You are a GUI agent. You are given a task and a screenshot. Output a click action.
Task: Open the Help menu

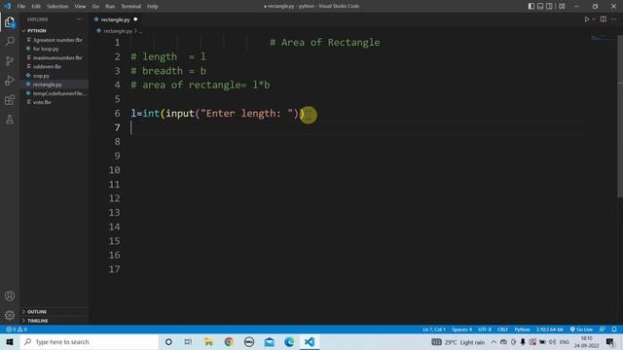tap(153, 7)
